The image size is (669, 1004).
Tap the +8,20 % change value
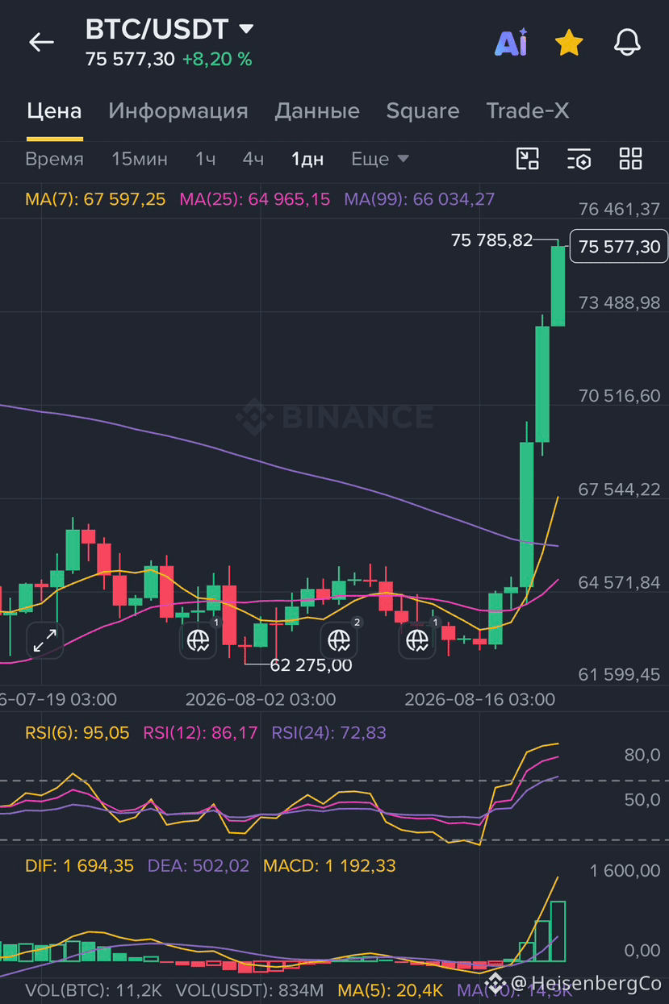[x=217, y=59]
